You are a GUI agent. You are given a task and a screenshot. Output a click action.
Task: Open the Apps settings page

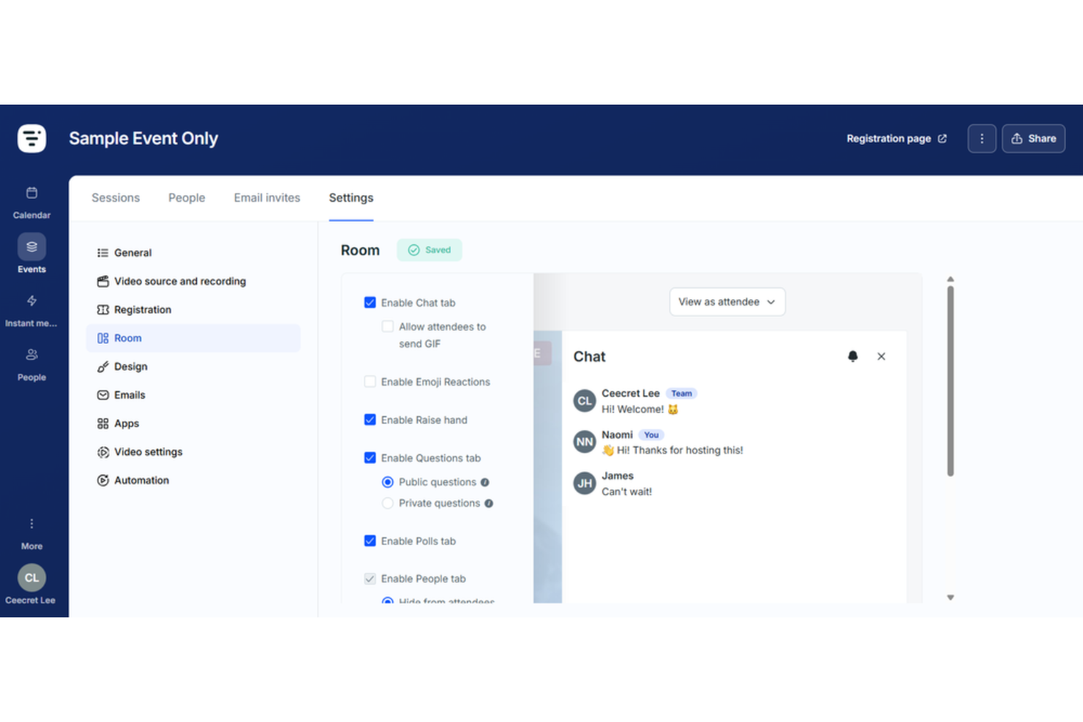tap(126, 423)
